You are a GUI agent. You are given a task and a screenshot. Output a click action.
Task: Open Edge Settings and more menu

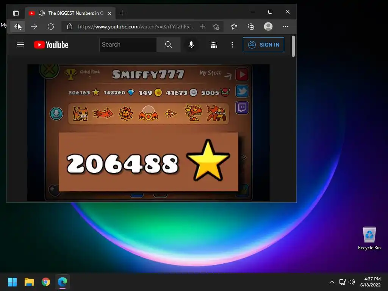286,27
